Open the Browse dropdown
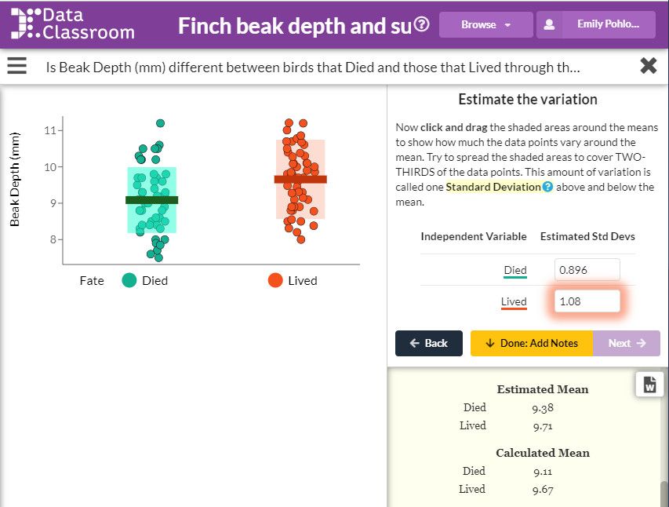The height and width of the screenshot is (507, 669). point(485,24)
